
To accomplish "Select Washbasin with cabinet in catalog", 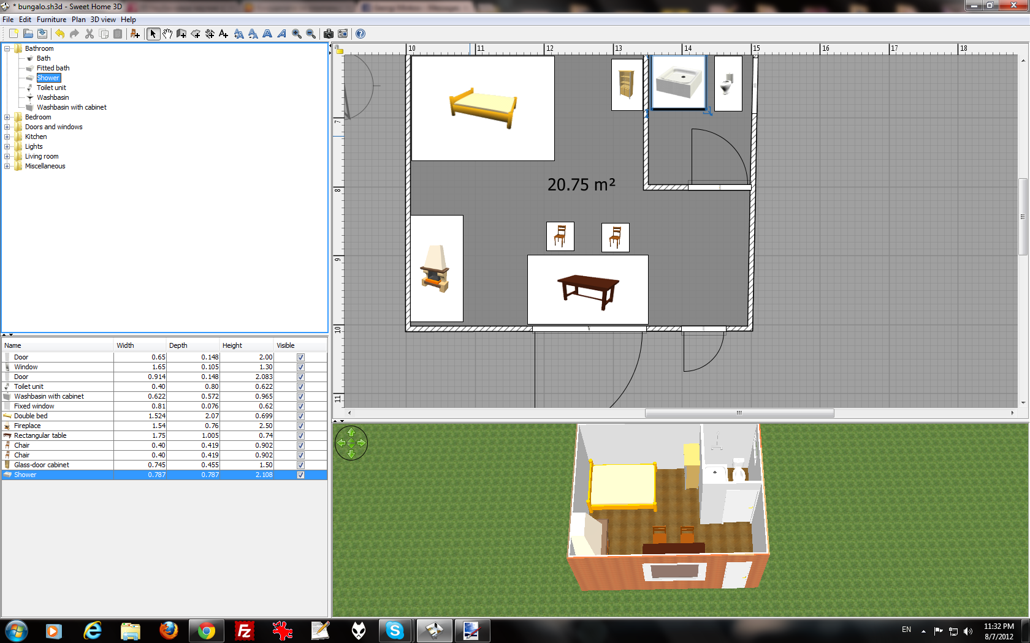I will coord(71,107).
